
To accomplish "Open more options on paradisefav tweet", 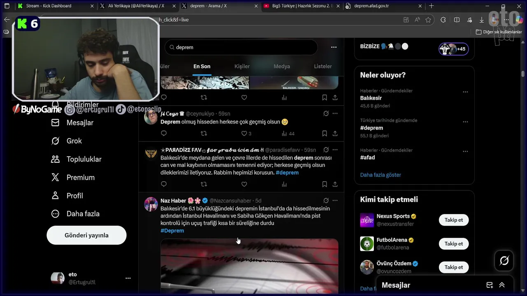I will pyautogui.click(x=335, y=150).
